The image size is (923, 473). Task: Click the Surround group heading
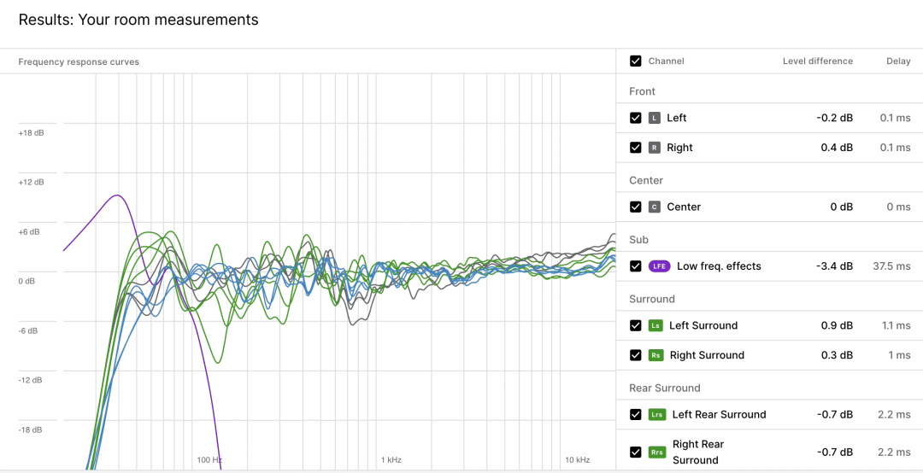point(652,299)
